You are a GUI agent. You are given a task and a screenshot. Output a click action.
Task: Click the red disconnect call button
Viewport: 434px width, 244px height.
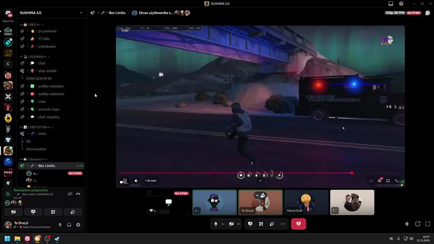pyautogui.click(x=298, y=224)
